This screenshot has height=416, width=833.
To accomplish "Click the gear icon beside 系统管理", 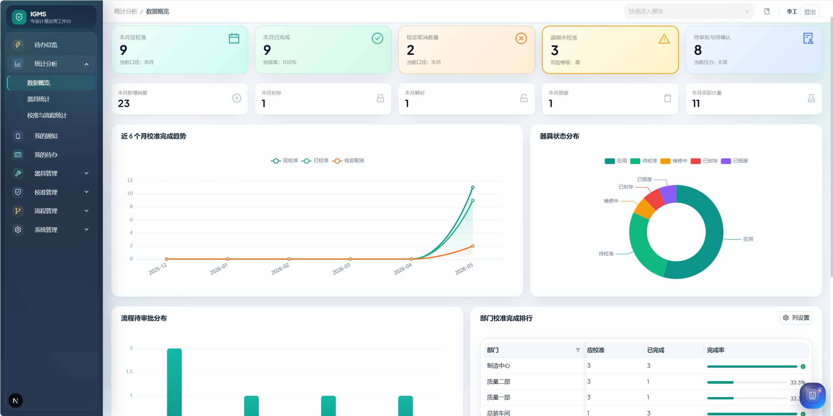I will [18, 230].
